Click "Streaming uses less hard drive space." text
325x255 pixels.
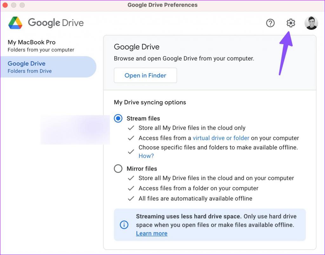point(189,217)
